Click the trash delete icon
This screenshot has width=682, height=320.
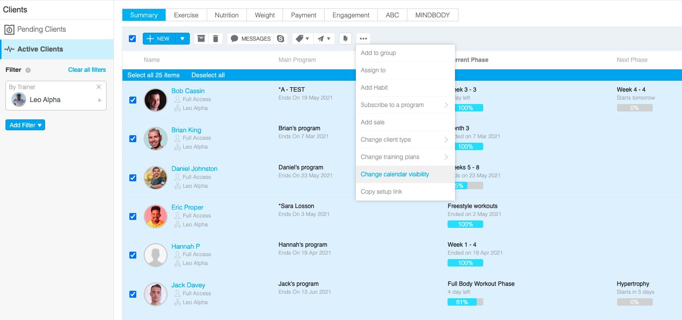[215, 39]
